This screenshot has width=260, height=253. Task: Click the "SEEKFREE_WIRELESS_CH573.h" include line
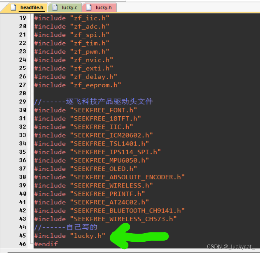pyautogui.click(x=105, y=219)
